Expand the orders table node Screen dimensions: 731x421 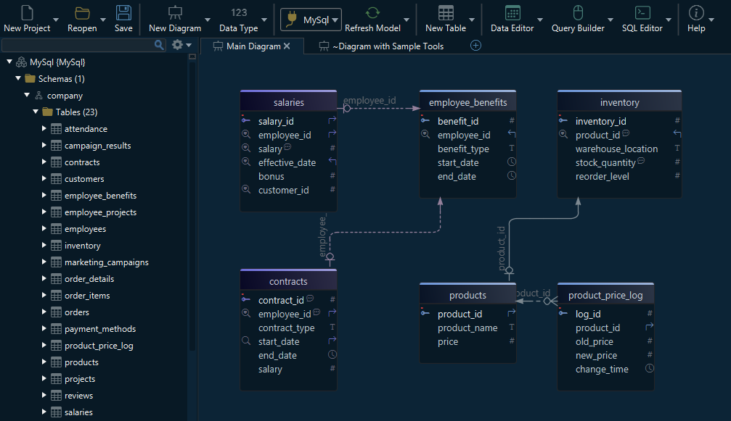(44, 312)
